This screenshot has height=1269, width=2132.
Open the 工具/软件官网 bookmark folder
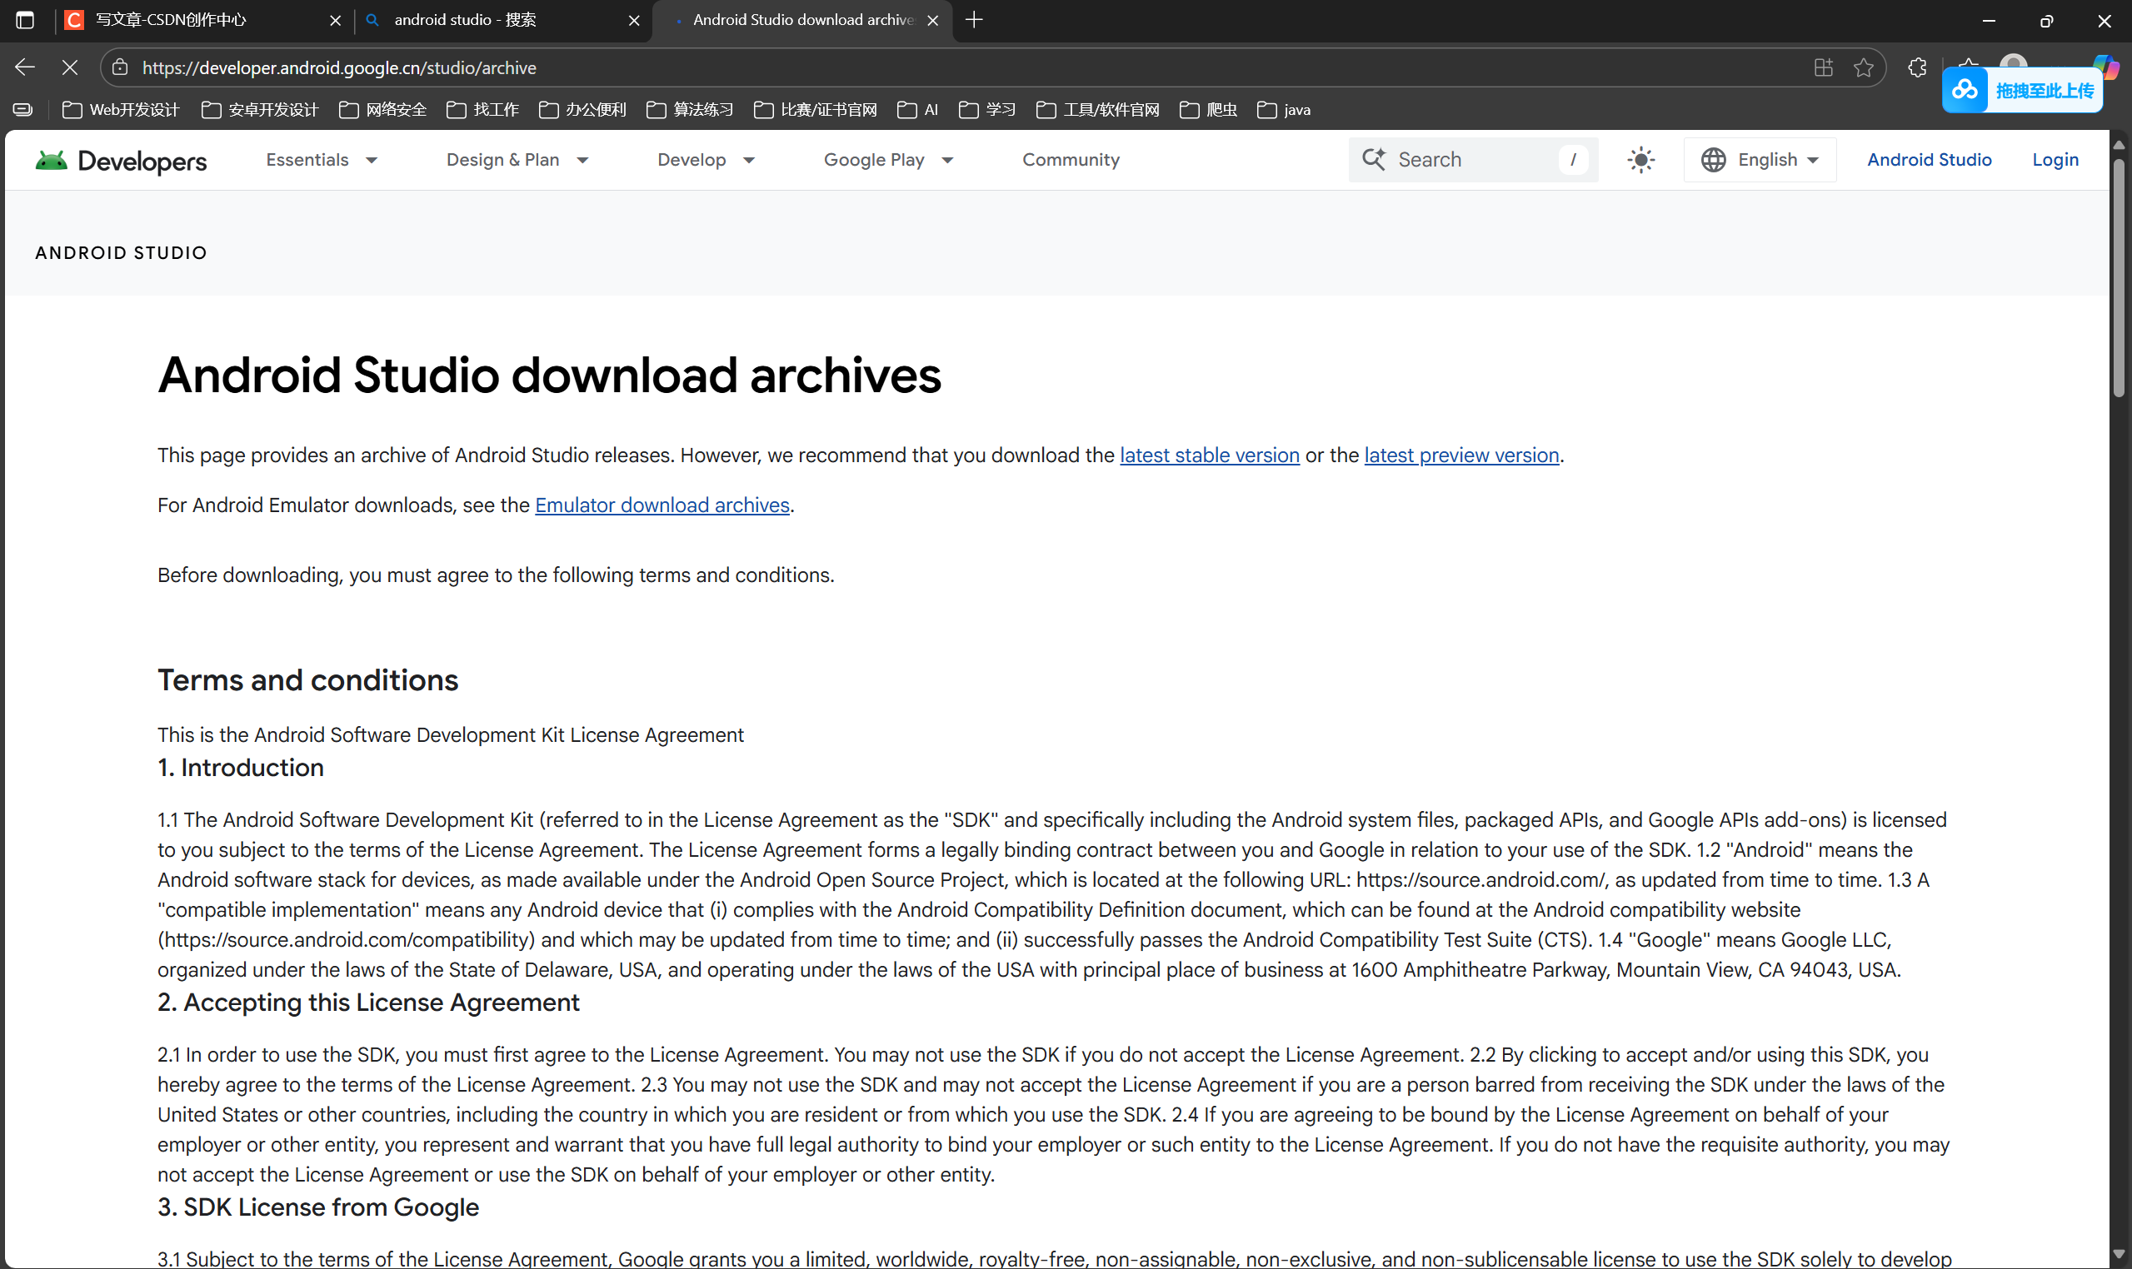tap(1097, 109)
